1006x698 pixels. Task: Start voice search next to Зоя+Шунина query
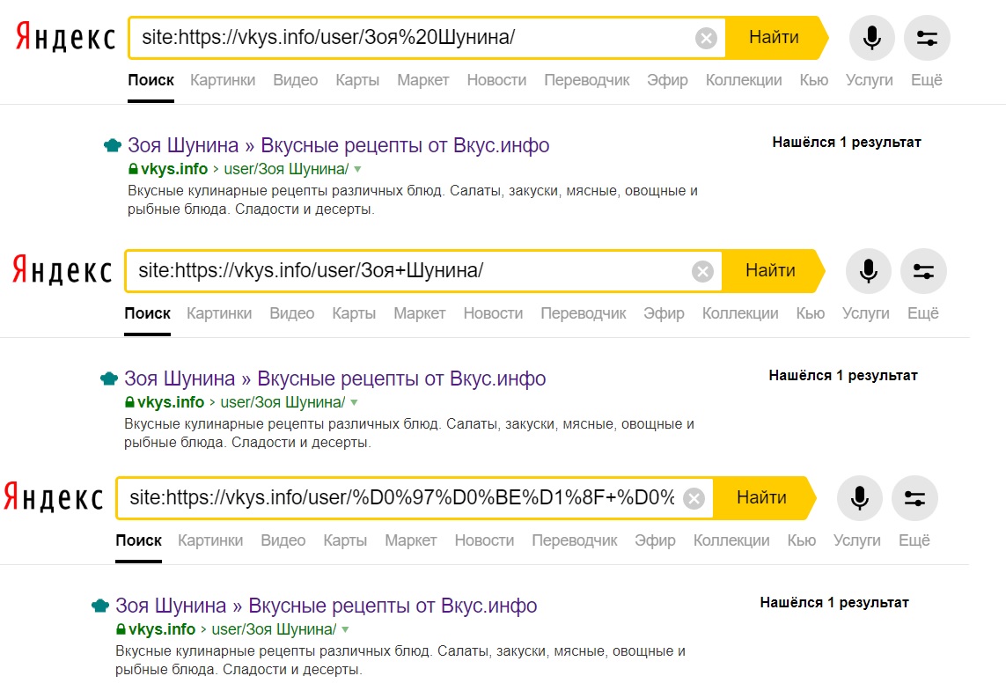(868, 271)
